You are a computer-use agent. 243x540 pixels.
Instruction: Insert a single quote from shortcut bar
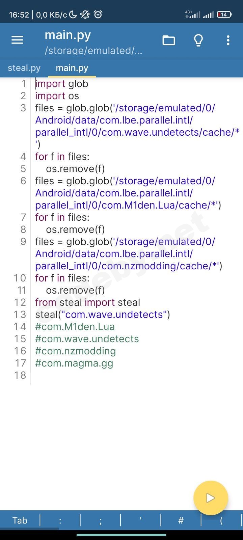coord(140,520)
